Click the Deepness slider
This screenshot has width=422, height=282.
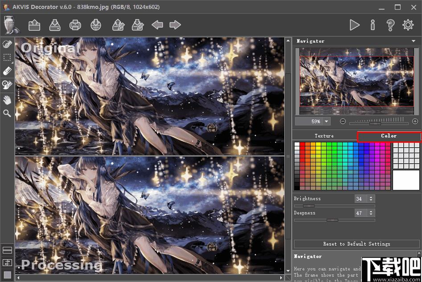coord(335,220)
